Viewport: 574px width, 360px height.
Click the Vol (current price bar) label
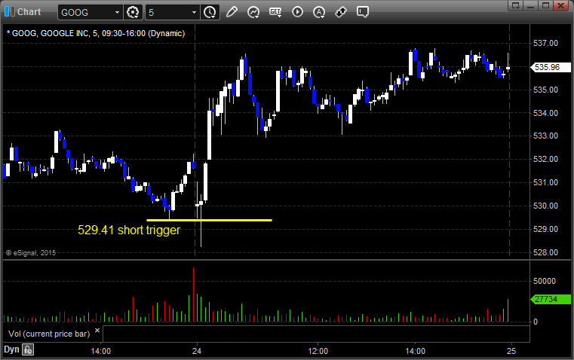[x=49, y=334]
